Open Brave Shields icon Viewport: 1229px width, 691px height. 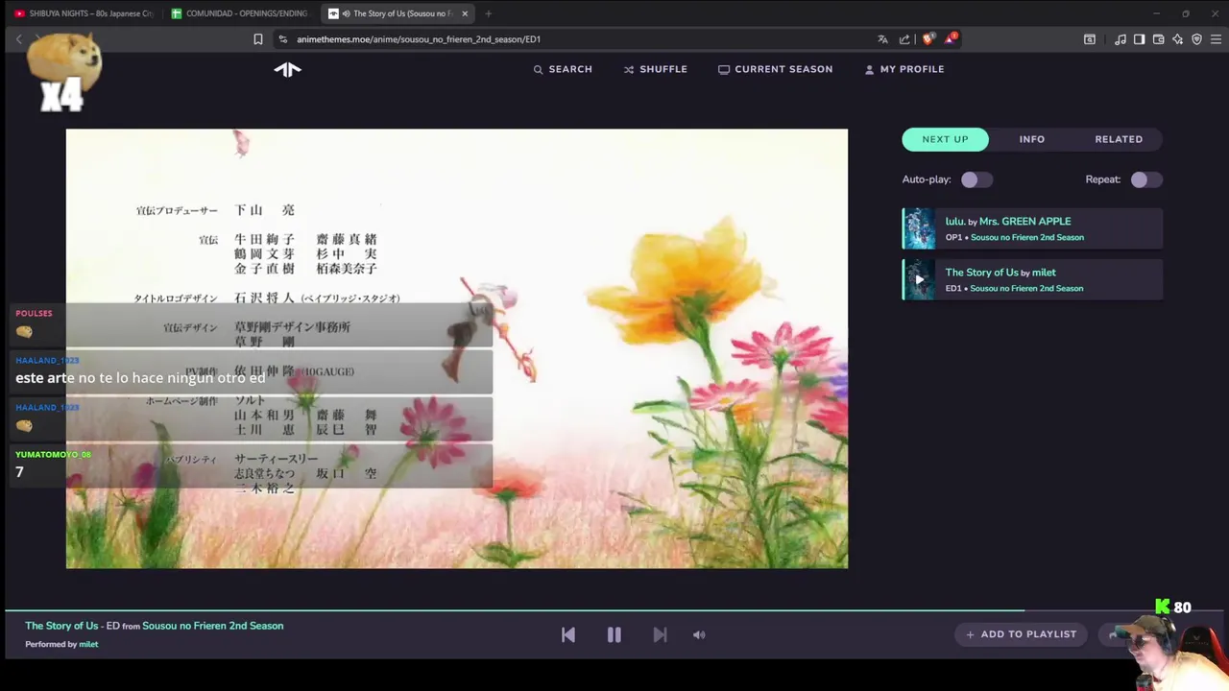[928, 39]
